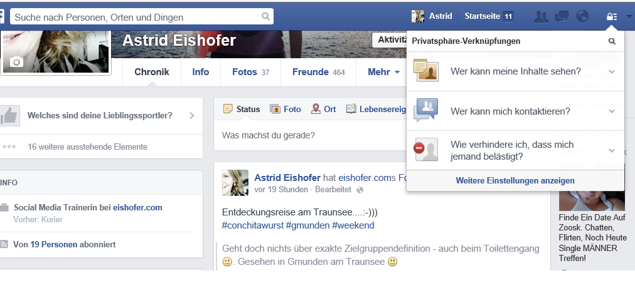Click the search magnifier in search box
This screenshot has width=635, height=283.
coord(265,16)
